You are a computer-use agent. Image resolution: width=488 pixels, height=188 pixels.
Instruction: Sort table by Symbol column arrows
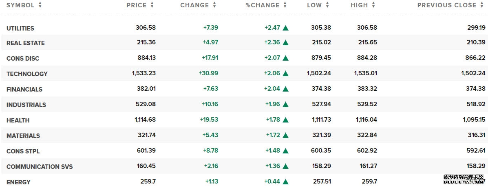(x=40, y=5)
